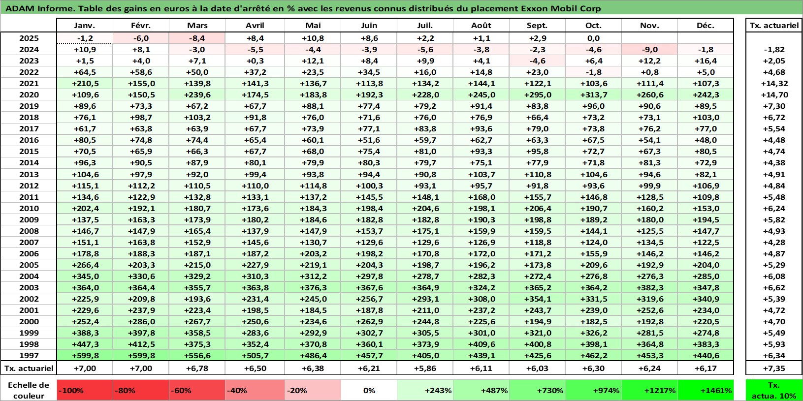Select the +103,0 cell for Déc. 2018
803x401 pixels.
[706, 117]
